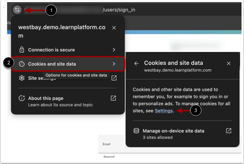
Task: Click the database icon for on-device site data
Action: pos(136,131)
